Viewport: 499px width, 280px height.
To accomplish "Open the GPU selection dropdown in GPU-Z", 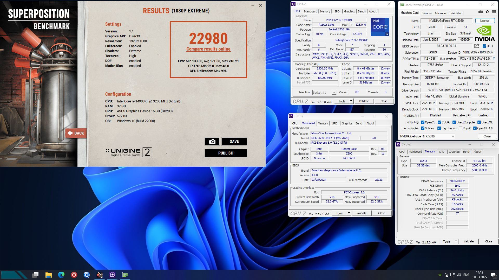I will click(427, 136).
